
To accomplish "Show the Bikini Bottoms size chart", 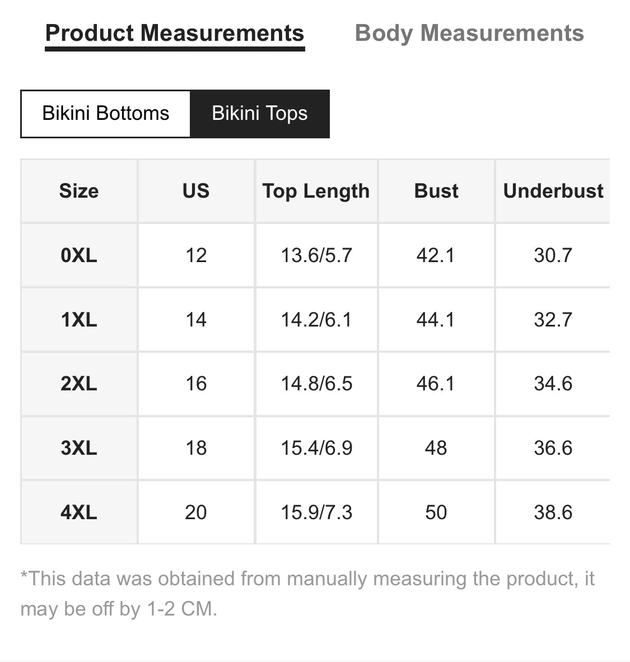I will click(x=106, y=114).
